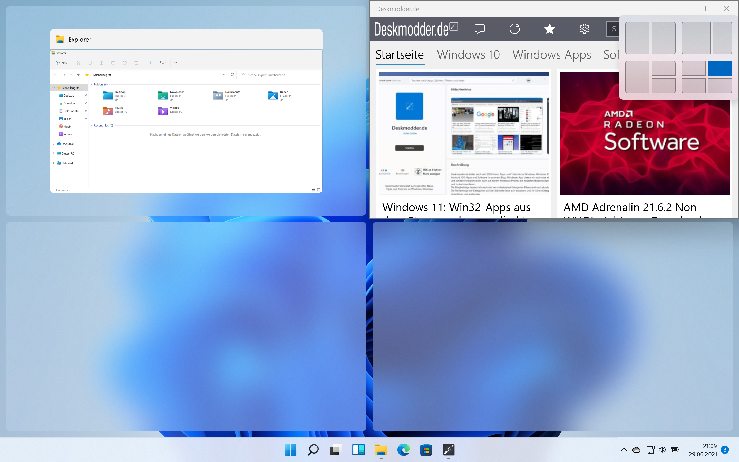Open Widgets from taskbar
The image size is (739, 462).
(358, 450)
